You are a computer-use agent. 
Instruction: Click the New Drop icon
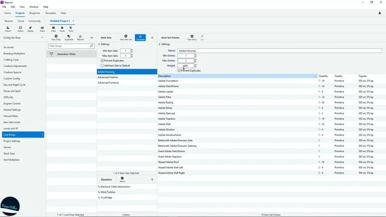click(x=56, y=37)
